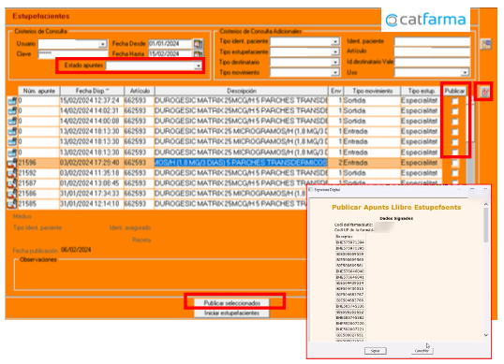Tick Publicar checkbox for 14/02/2024 14:00:08 row

pos(454,122)
